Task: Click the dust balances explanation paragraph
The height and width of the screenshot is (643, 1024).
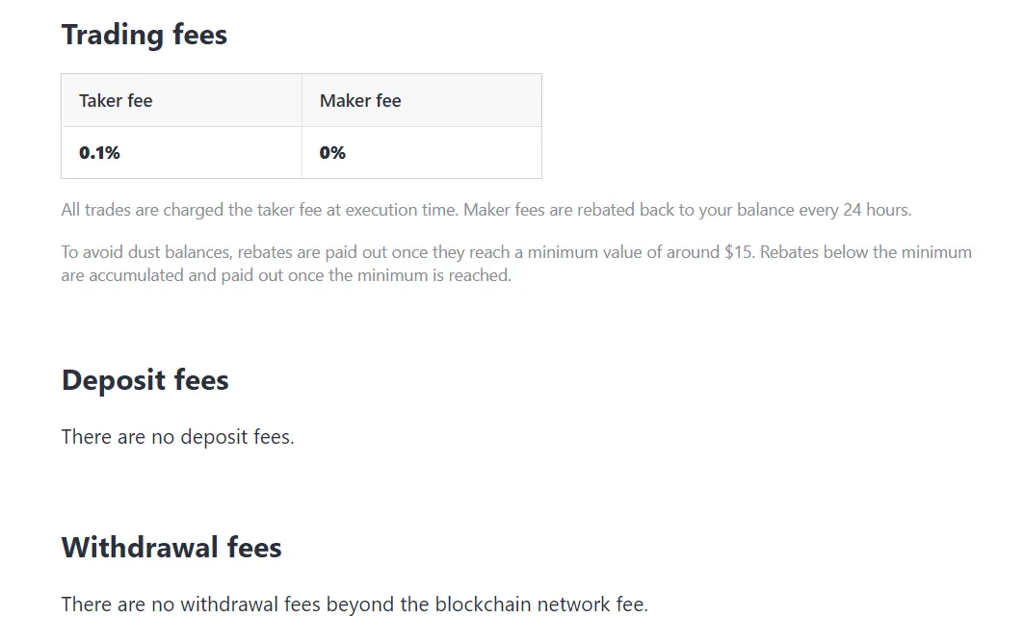Action: click(x=516, y=264)
